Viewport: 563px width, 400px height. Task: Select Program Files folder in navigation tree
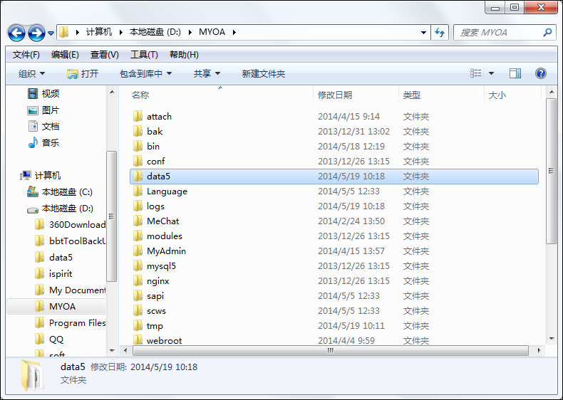70,323
